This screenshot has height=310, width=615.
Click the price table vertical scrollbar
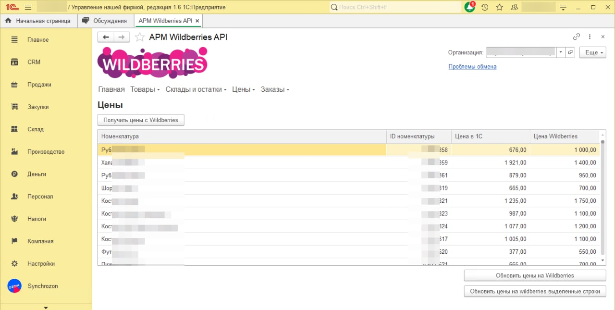pos(603,197)
